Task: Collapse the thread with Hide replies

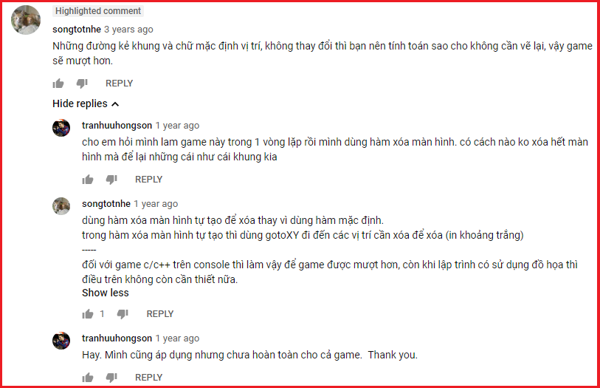Action: coord(80,103)
